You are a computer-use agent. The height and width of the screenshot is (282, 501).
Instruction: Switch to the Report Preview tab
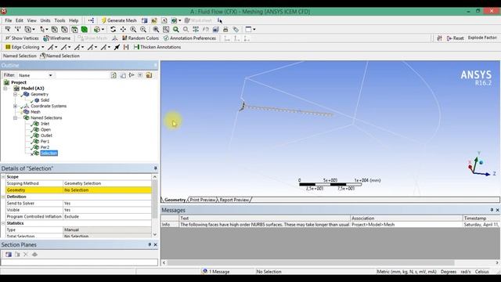click(x=234, y=200)
